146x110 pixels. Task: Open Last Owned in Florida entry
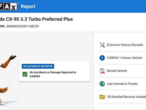pos(122,84)
